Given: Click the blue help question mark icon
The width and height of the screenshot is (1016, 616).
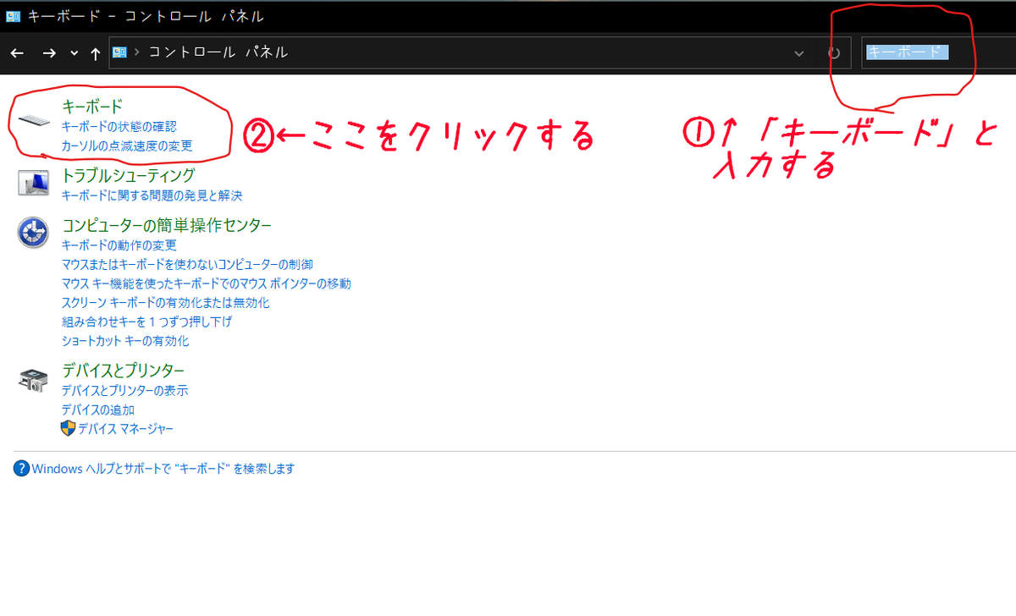Looking at the screenshot, I should pos(20,468).
